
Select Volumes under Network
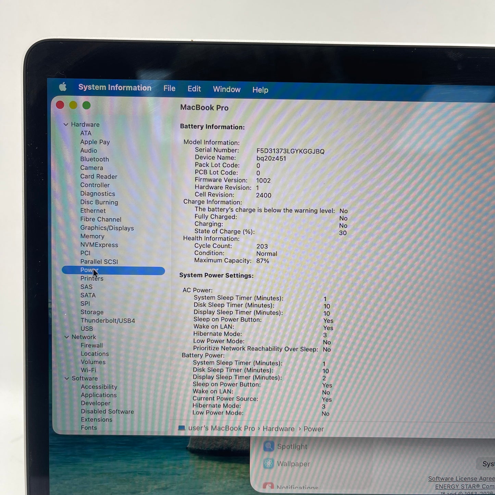93,362
